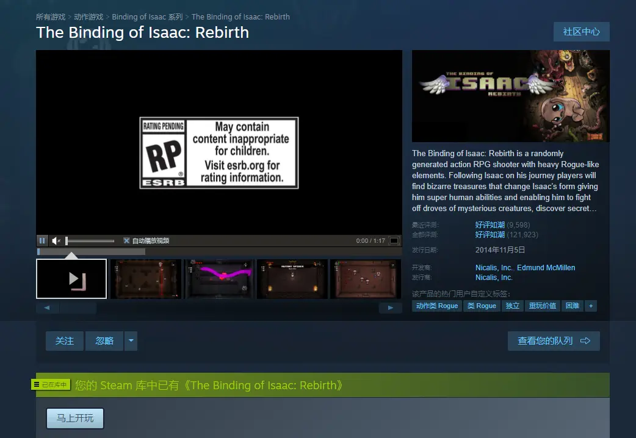Screen dimensions: 636x438
Task: Click the thumbnail strip scrollbar handle
Action: 78,308
